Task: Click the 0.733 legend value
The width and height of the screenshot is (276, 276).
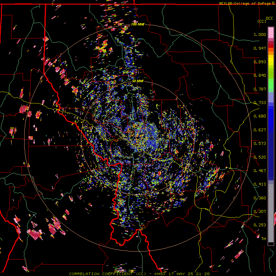Action: (x=260, y=103)
